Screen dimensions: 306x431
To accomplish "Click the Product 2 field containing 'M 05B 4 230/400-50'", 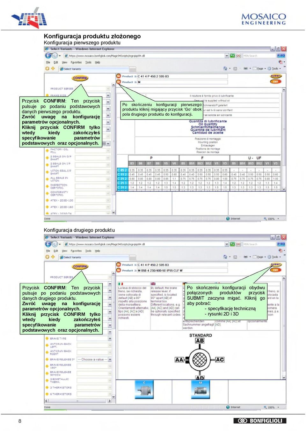I will coord(183,271).
